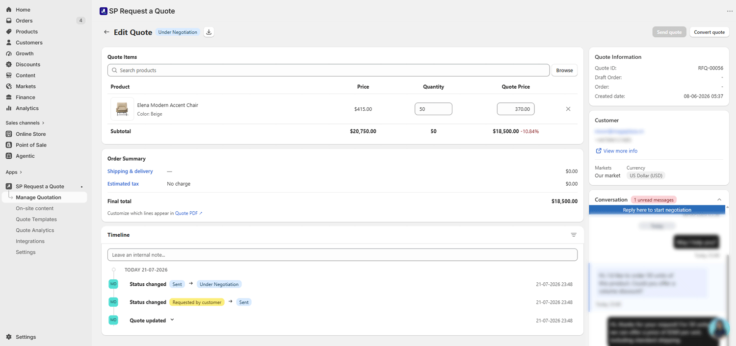Click the Leave an internal note field

[x=342, y=255]
